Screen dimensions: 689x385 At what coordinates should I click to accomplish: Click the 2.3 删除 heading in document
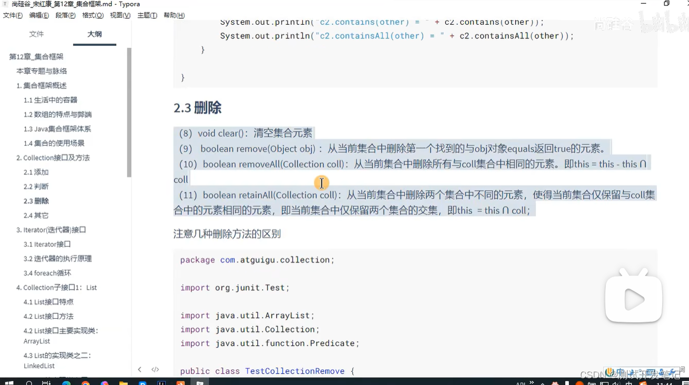[197, 108]
